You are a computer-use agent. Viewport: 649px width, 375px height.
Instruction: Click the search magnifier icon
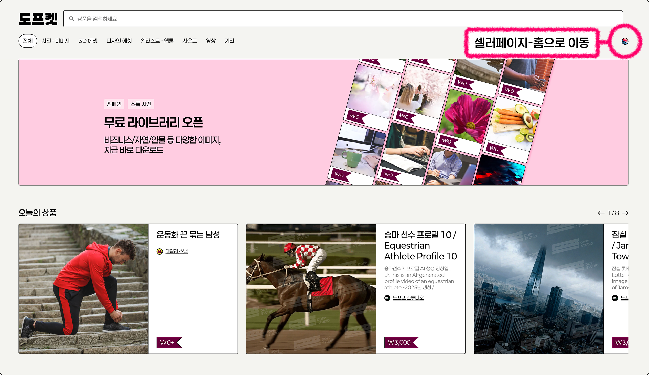pos(72,19)
